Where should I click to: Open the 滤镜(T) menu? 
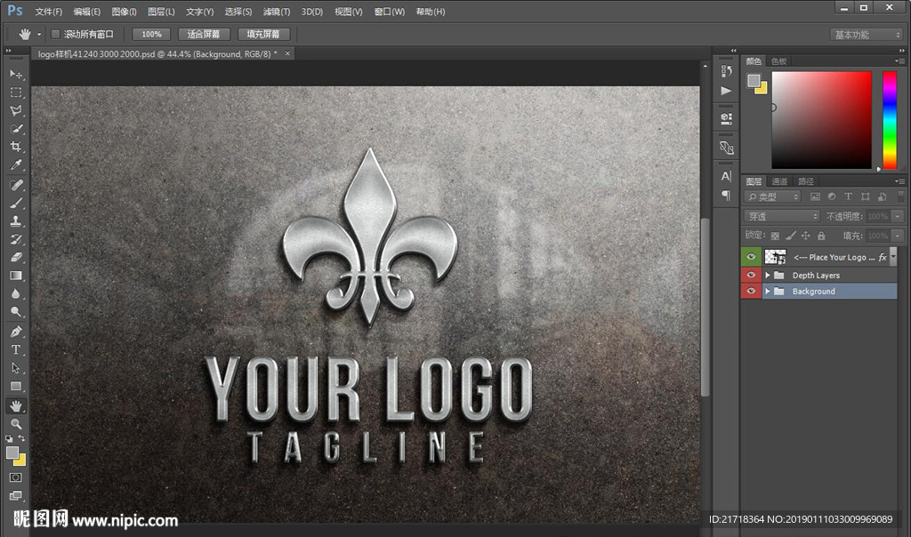tap(277, 12)
